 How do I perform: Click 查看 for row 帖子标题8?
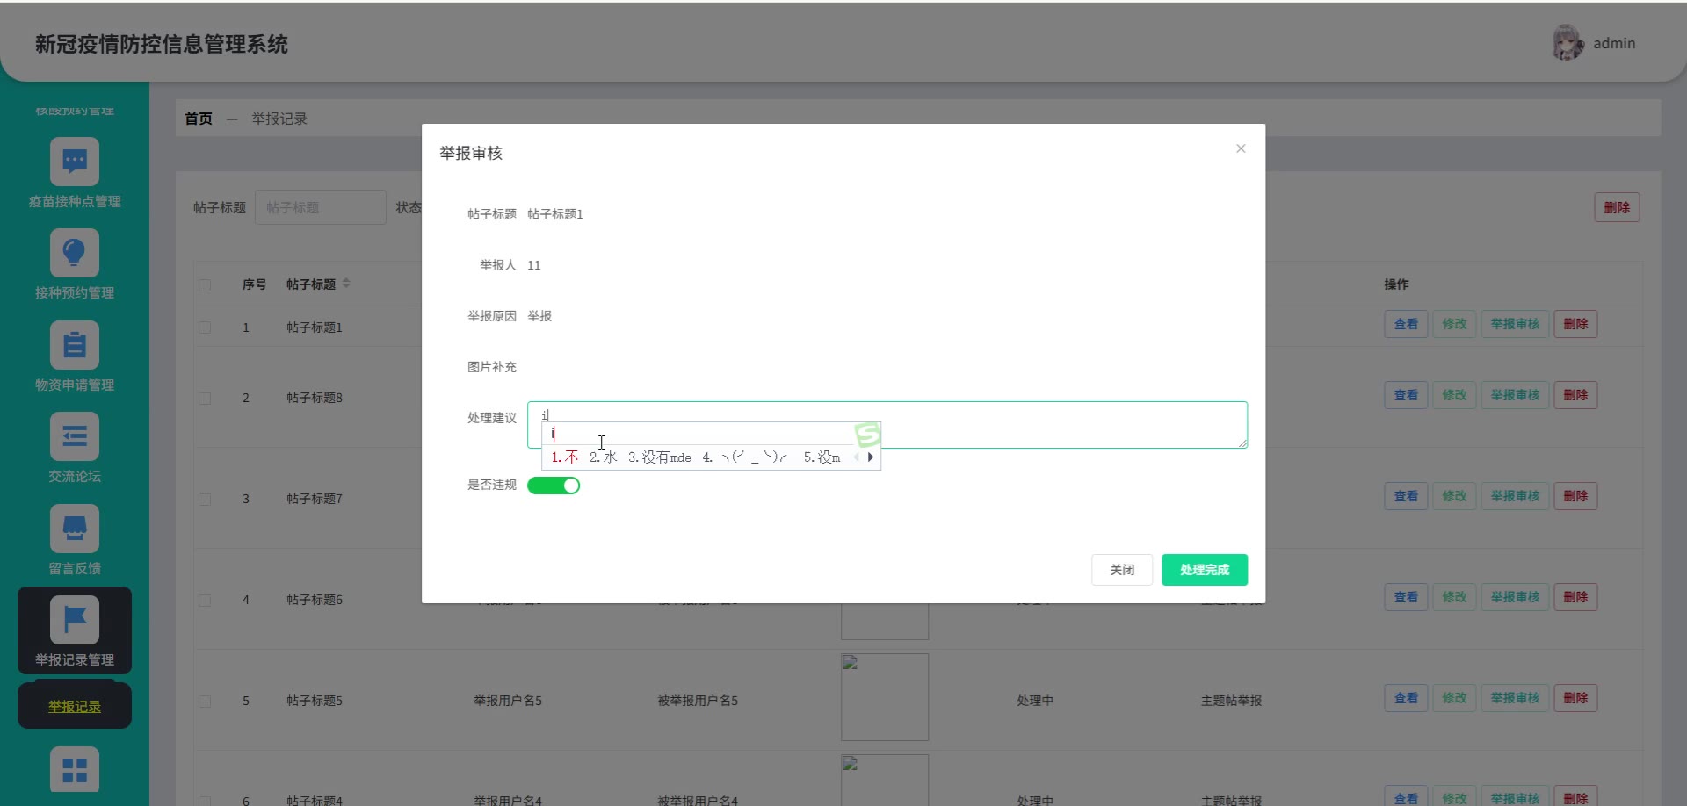click(1406, 395)
